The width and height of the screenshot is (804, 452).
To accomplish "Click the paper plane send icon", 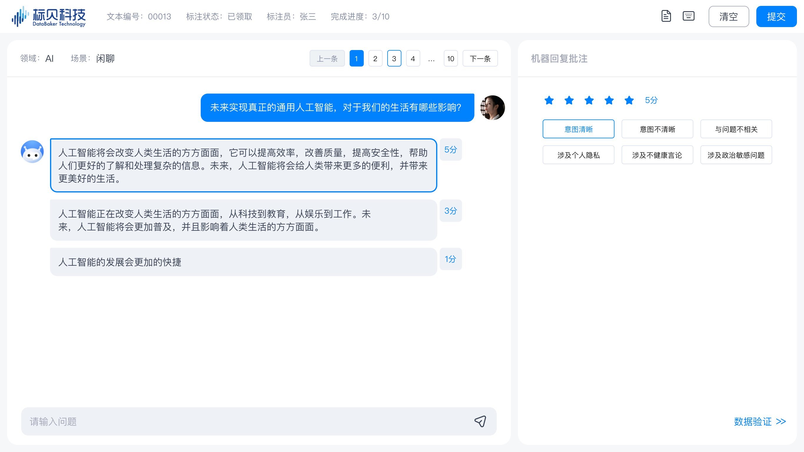I will [x=480, y=421].
